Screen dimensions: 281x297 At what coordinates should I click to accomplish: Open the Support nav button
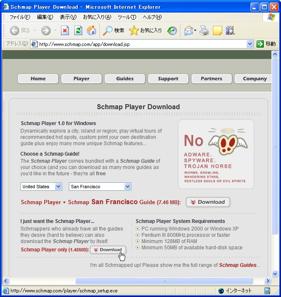tap(168, 79)
